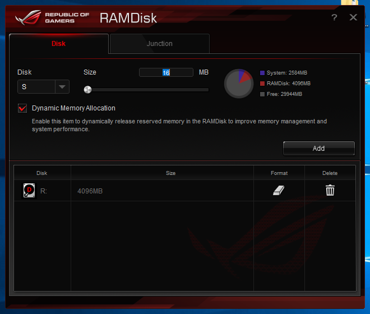Viewport: 370px width, 314px height.
Task: Click the red RAMDisk legend swatch
Action: pyautogui.click(x=262, y=84)
